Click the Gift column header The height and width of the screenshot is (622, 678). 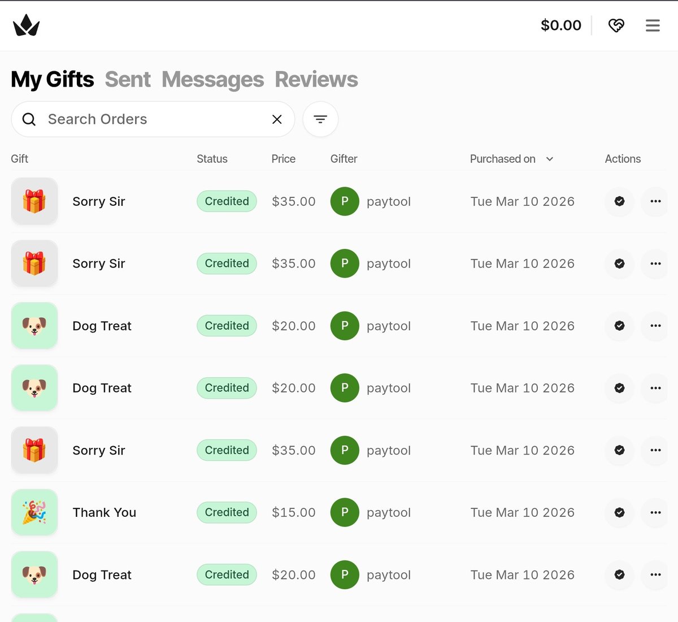pos(20,159)
